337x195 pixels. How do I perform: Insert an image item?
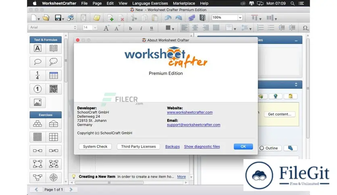(37, 102)
